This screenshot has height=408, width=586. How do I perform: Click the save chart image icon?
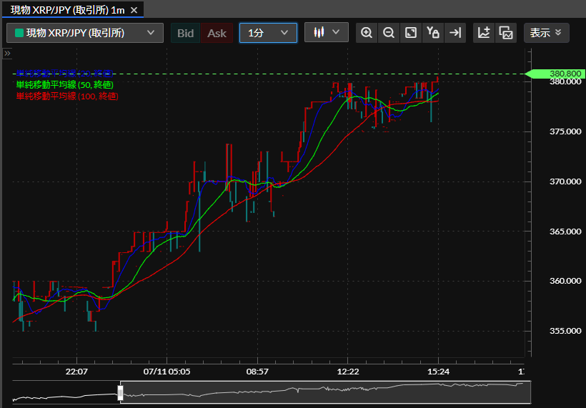point(506,33)
